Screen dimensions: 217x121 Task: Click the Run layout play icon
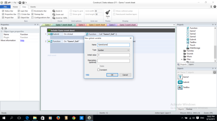[20, 3]
